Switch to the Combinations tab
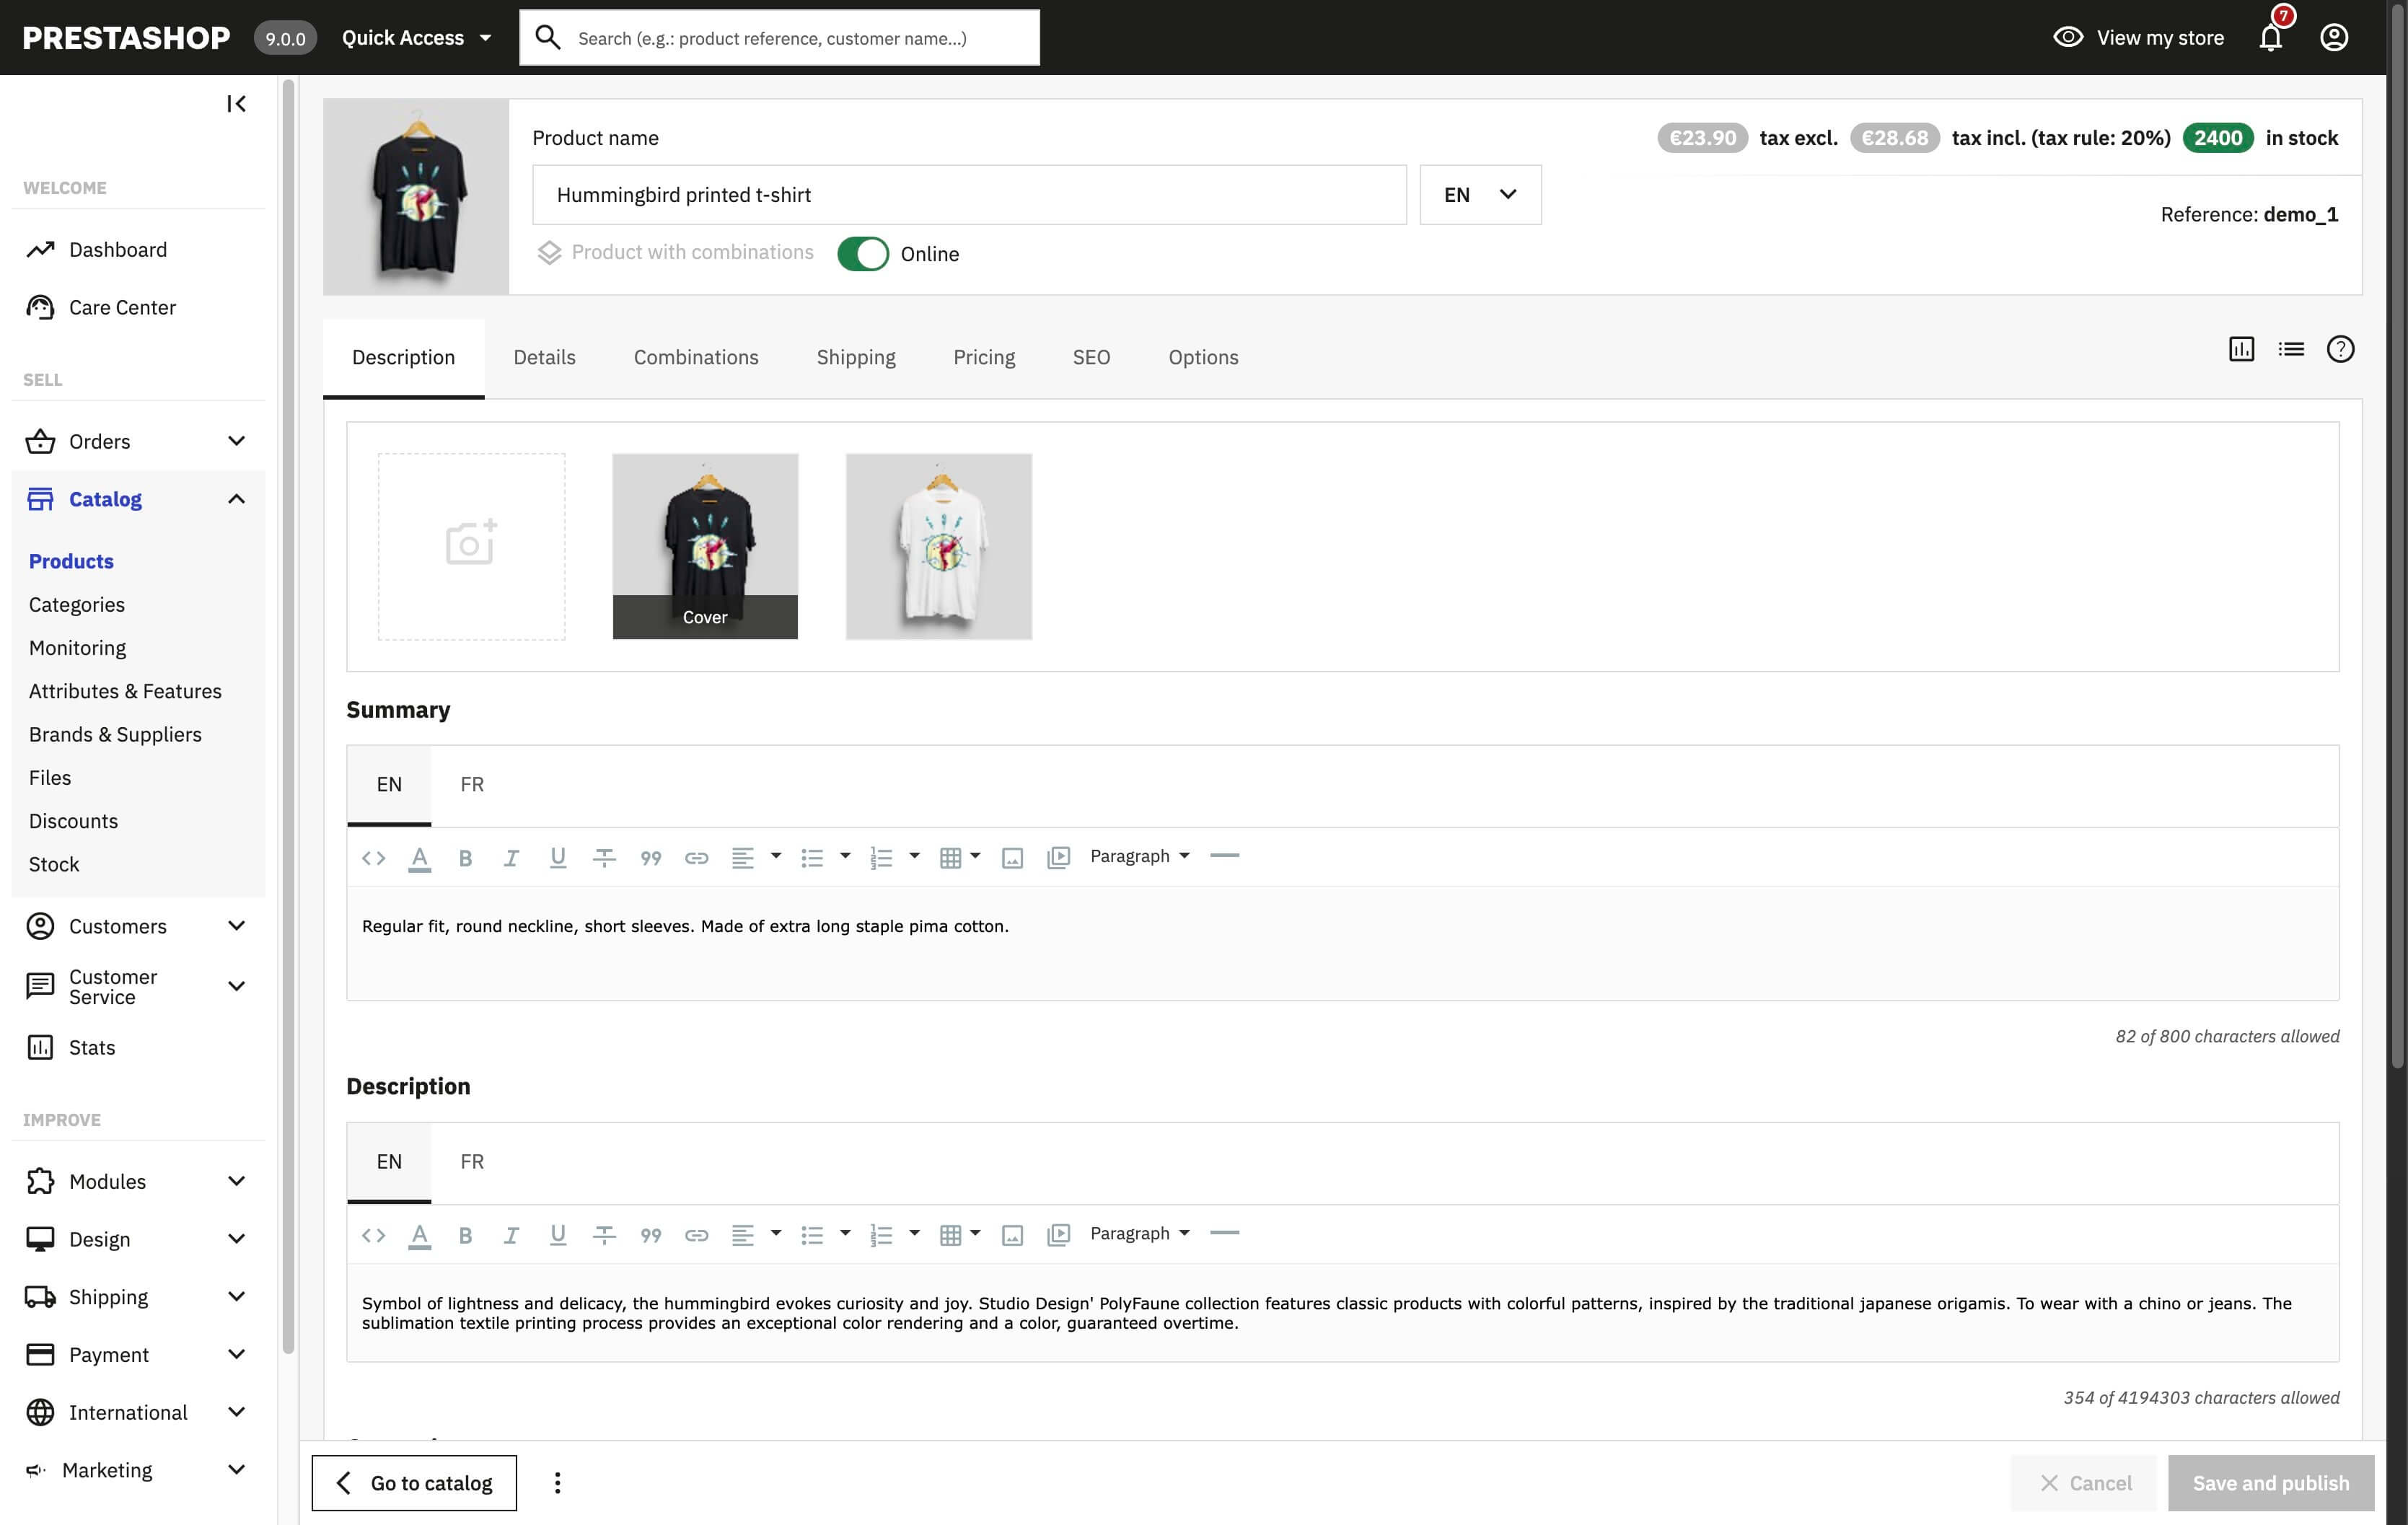 click(695, 357)
